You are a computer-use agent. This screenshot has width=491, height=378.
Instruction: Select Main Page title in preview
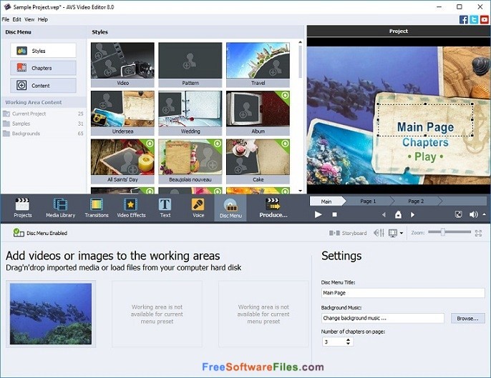coord(425,127)
